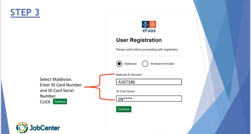This screenshot has width=251, height=134.
Task: Click the orange fingerprint icon
Action: 152,24
